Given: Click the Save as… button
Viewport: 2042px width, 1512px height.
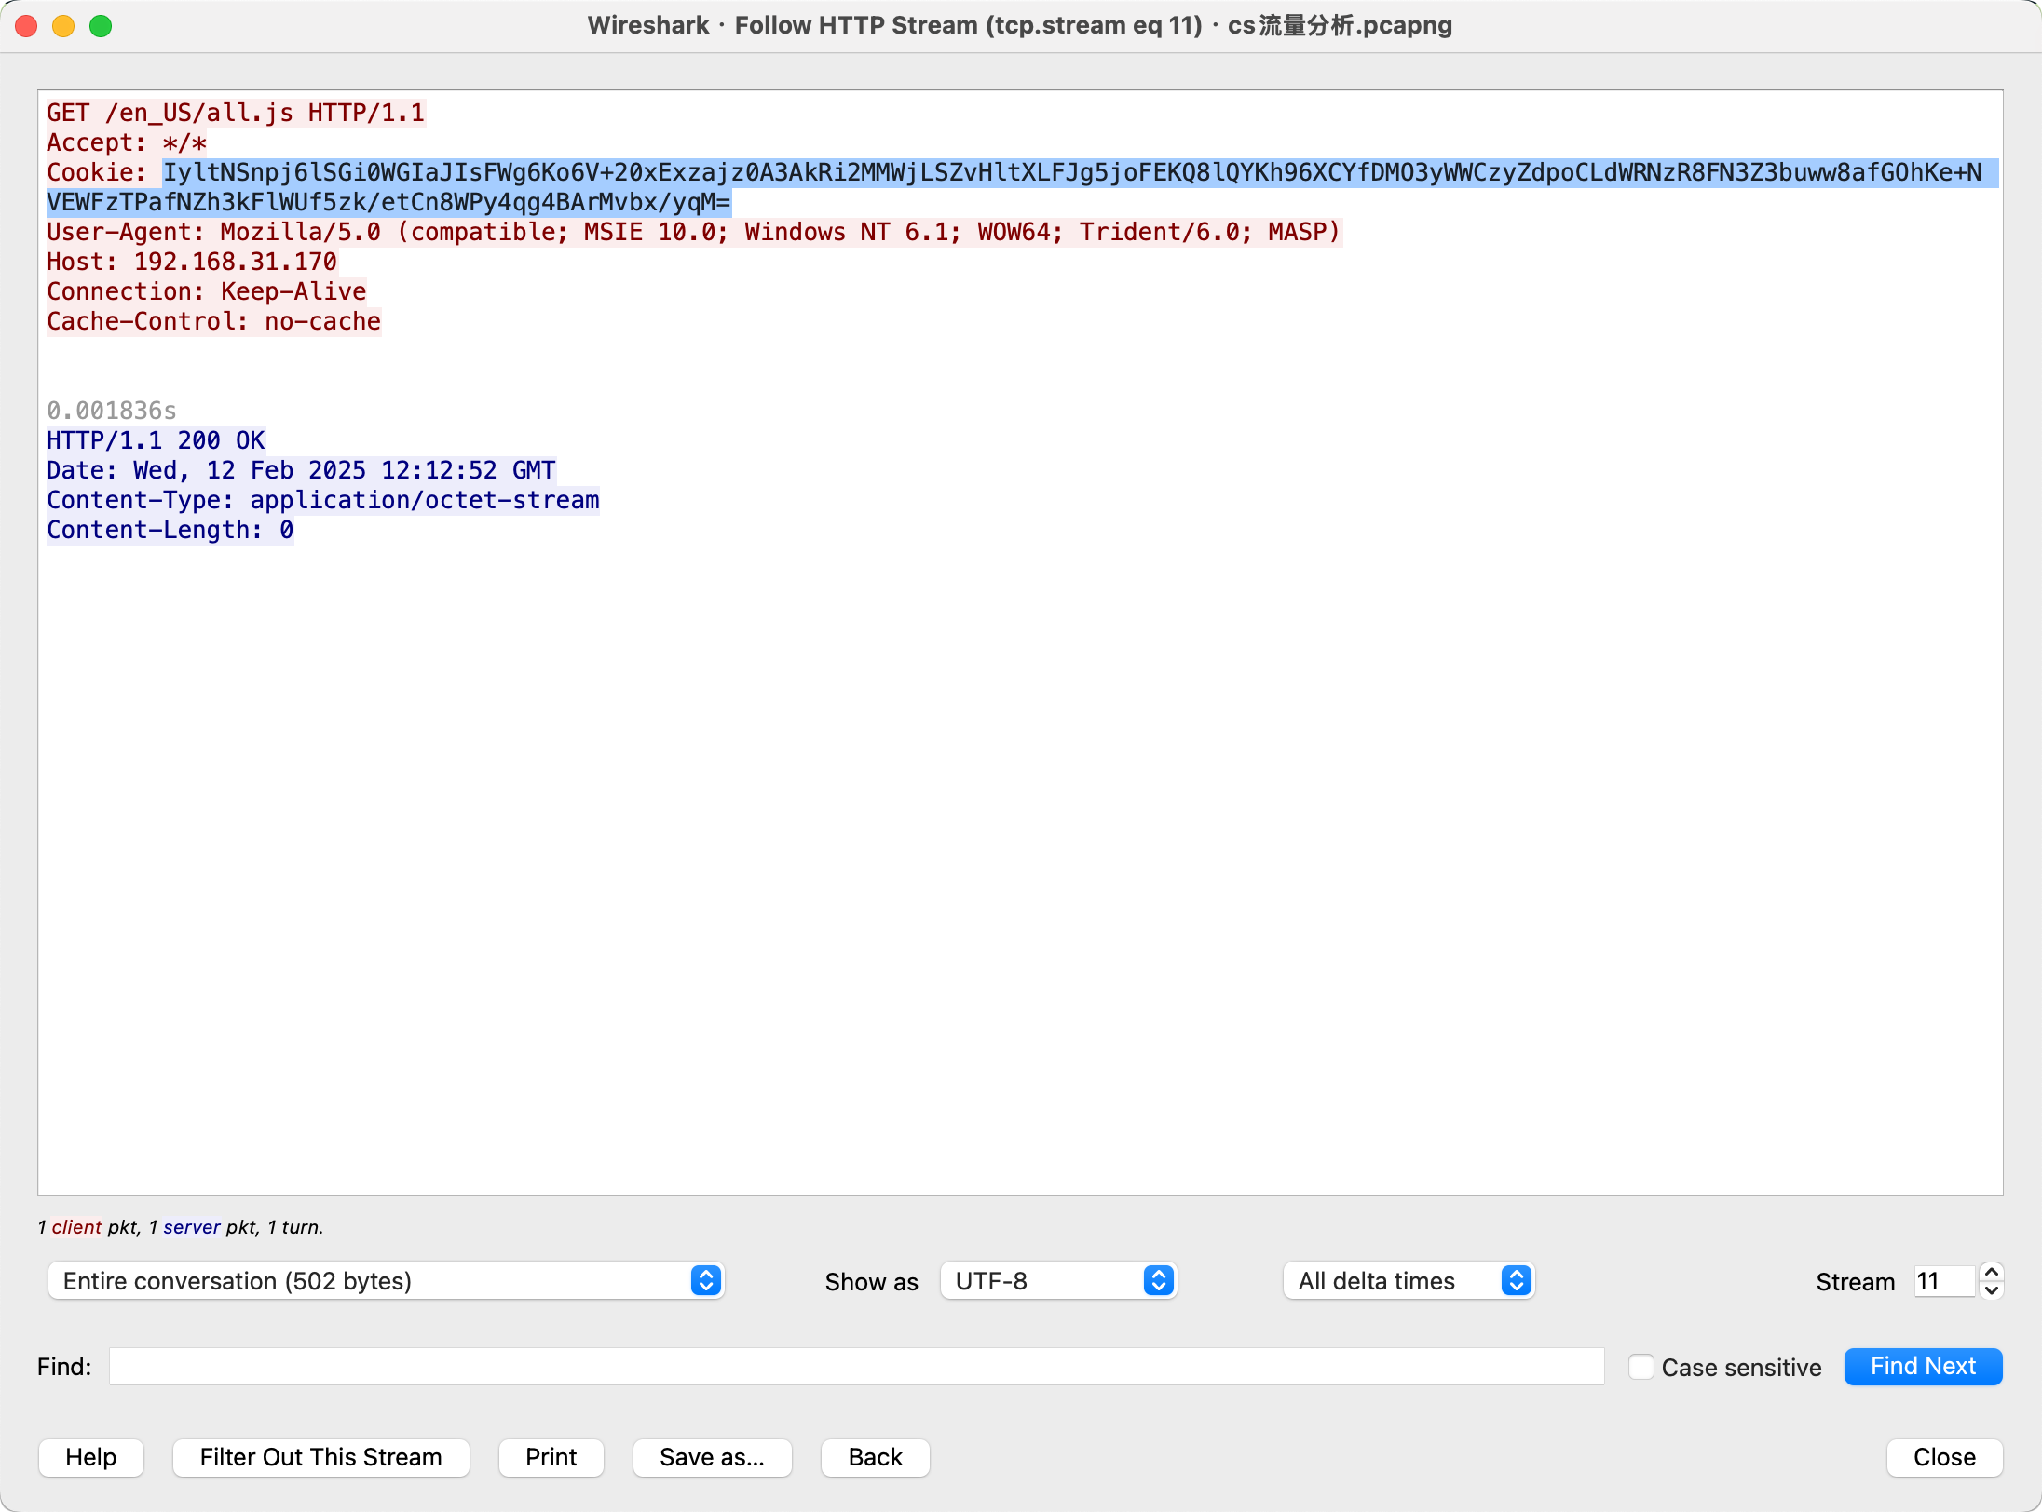Looking at the screenshot, I should click(712, 1457).
